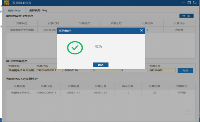
Task: Click the green checkmark success icon
Action: click(75, 48)
